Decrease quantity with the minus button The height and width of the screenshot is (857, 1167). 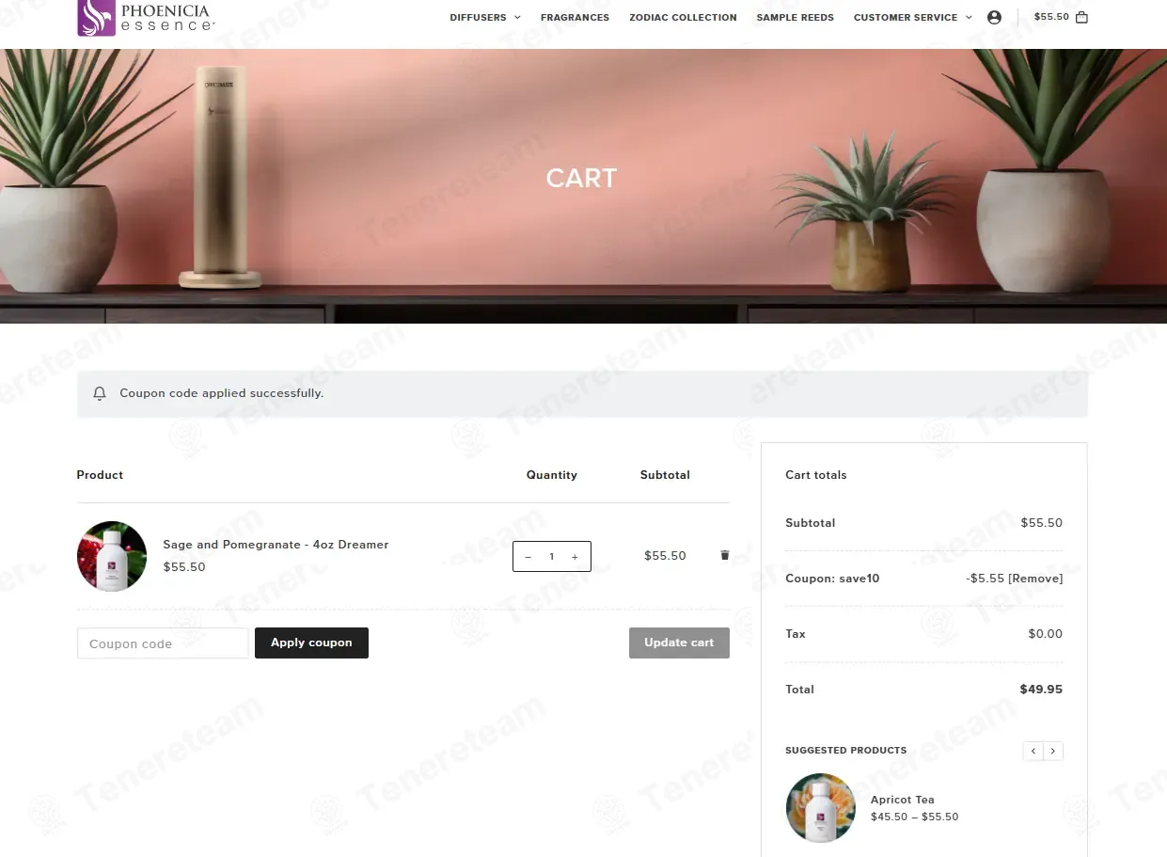pyautogui.click(x=528, y=557)
